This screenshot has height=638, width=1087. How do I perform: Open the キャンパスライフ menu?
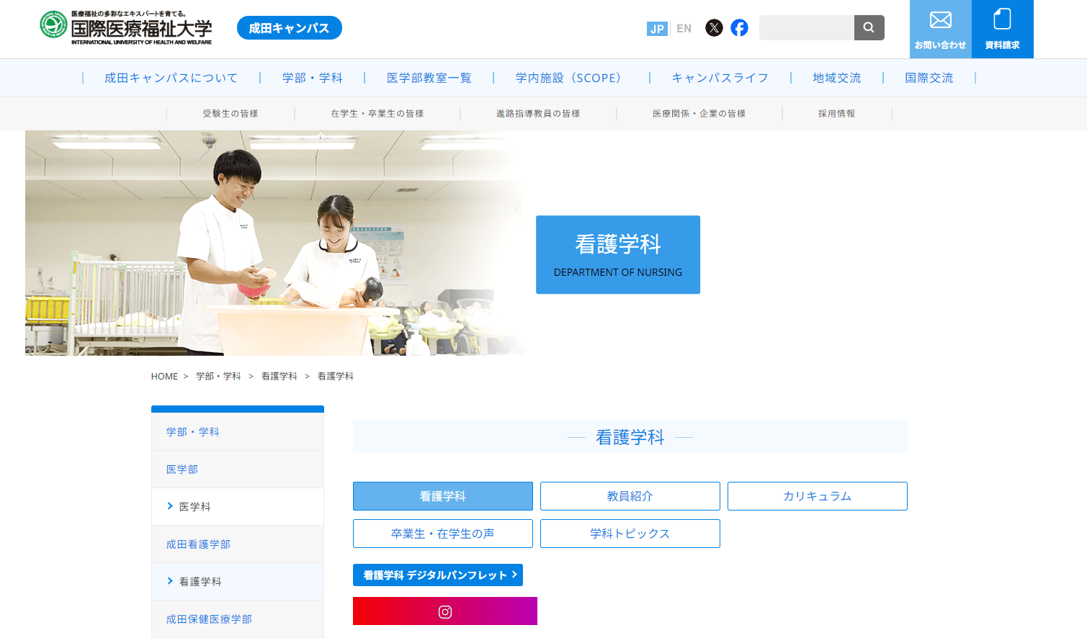[x=720, y=78]
